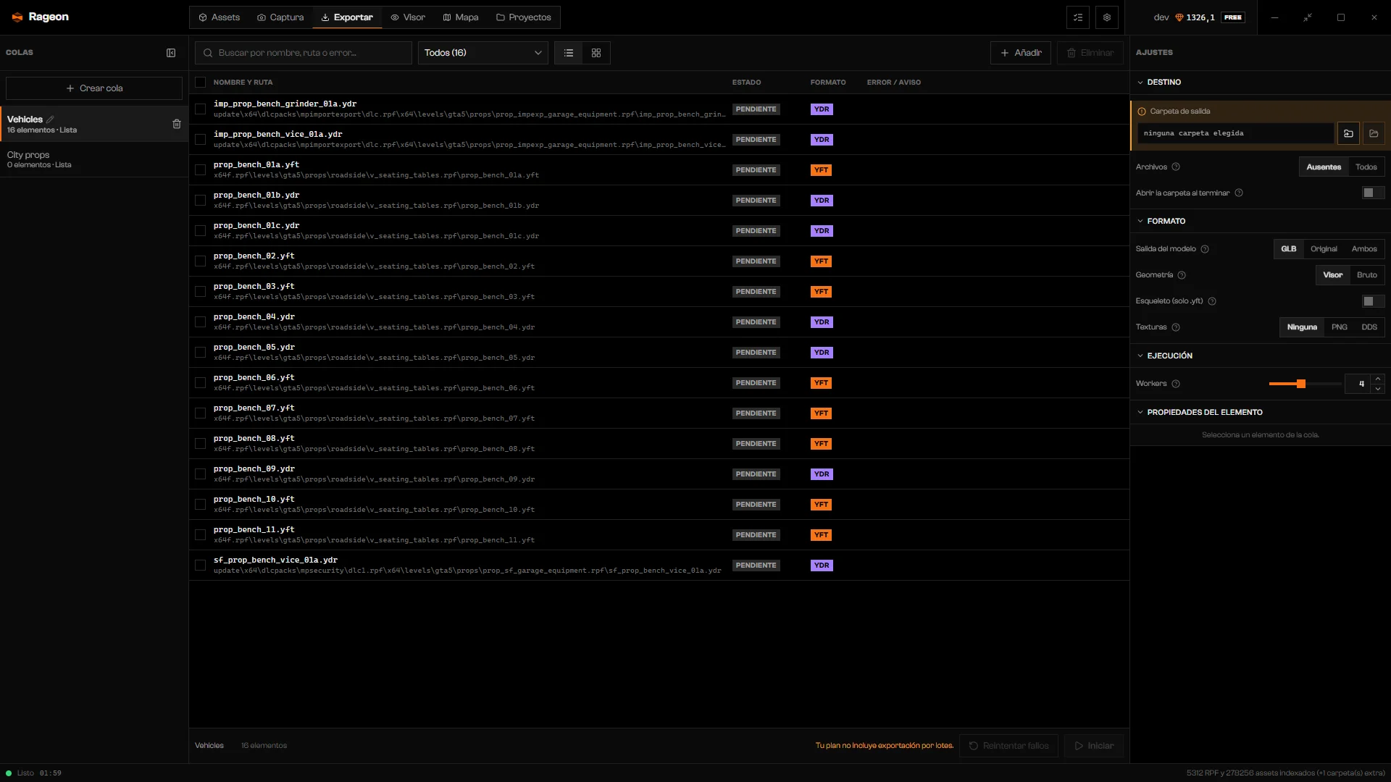Switch to grid view layout
Viewport: 1391px width, 782px height.
[596, 53]
